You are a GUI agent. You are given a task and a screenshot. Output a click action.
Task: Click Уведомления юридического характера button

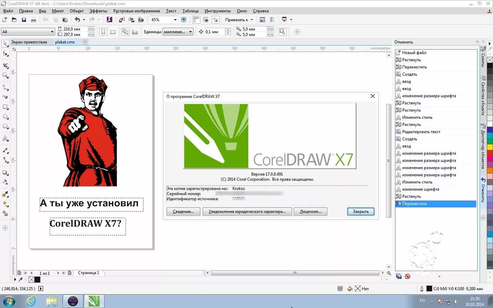247,211
